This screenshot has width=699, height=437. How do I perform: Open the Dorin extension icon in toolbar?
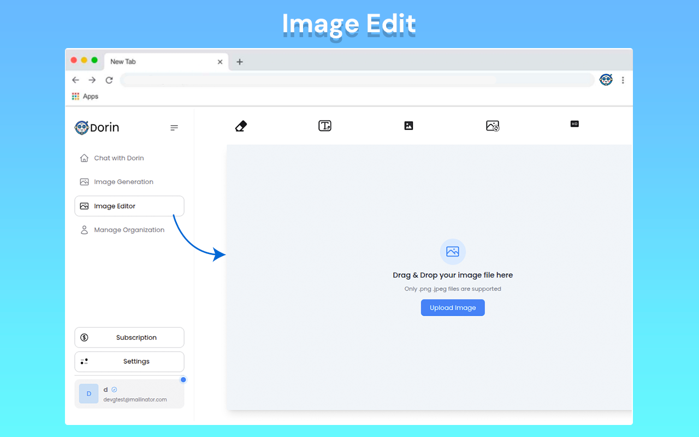(606, 80)
